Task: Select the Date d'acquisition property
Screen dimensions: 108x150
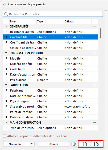Action: pos(51,74)
